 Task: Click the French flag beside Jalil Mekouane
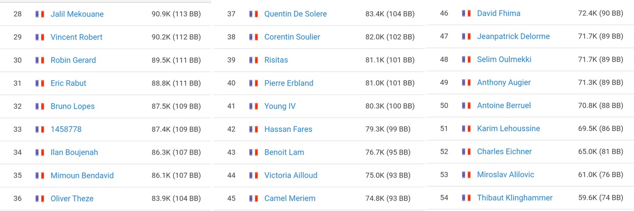tap(40, 14)
